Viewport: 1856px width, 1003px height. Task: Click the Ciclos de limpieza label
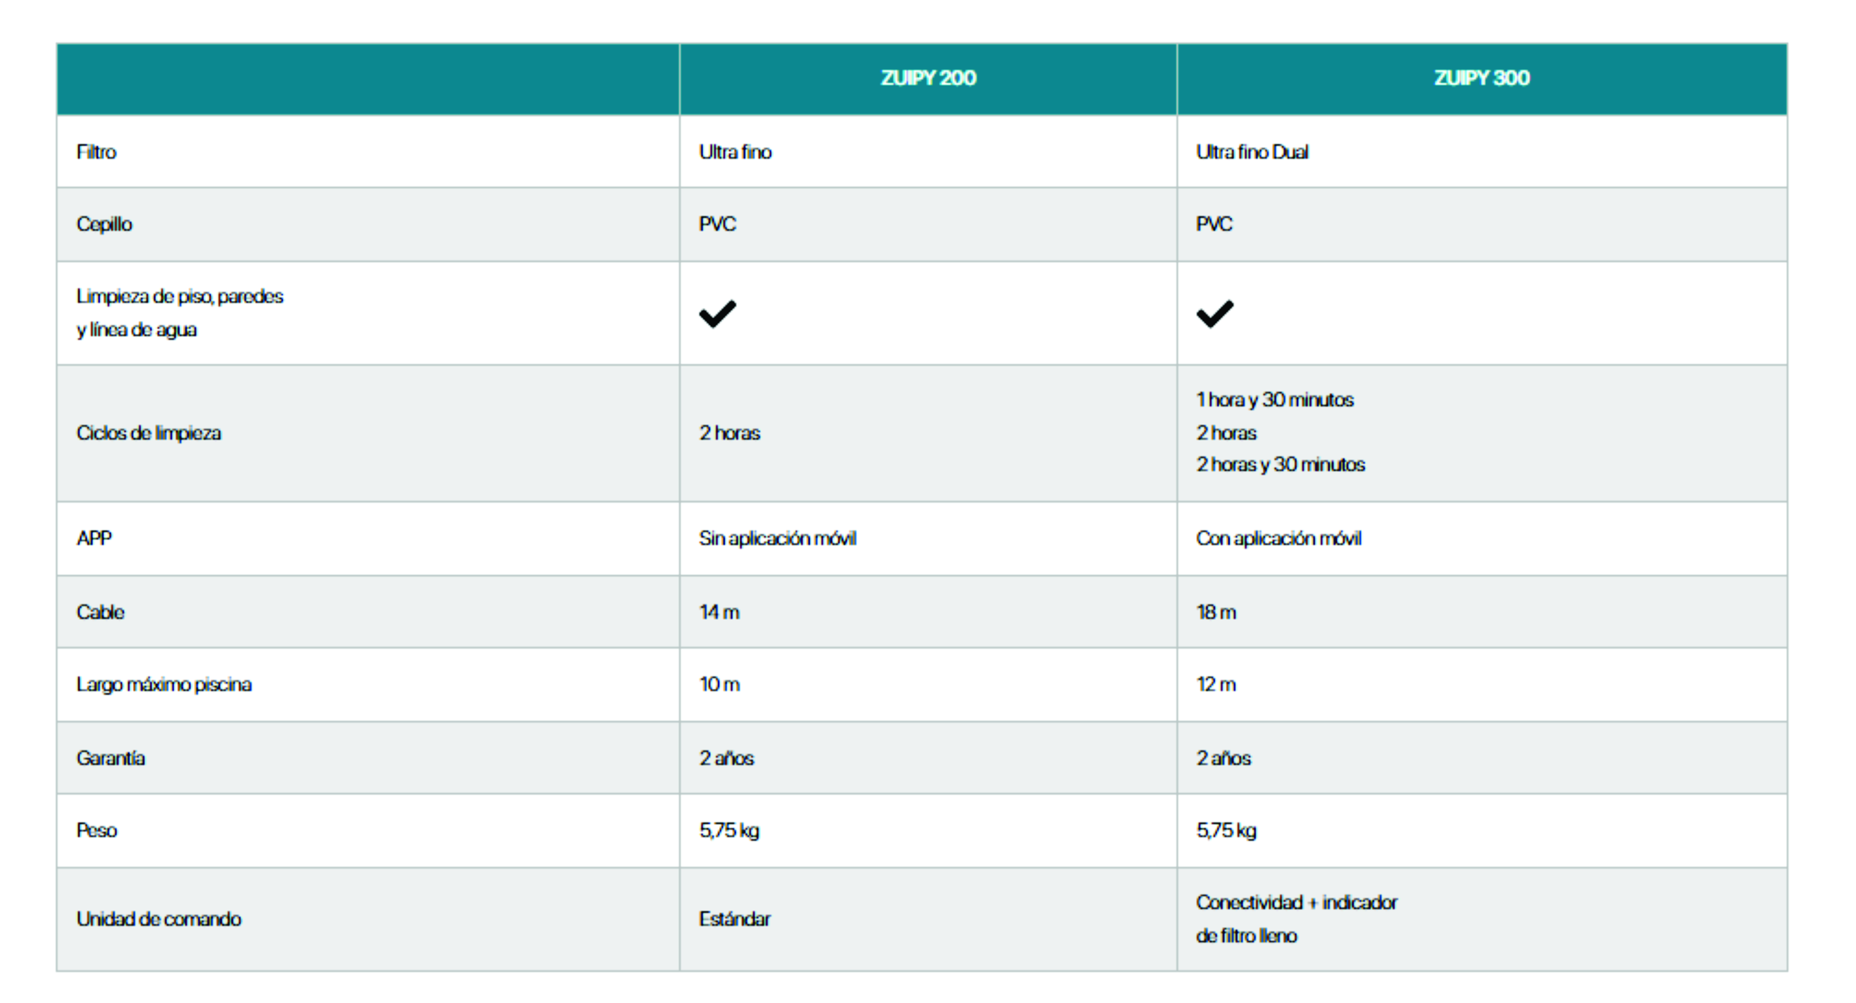(149, 433)
